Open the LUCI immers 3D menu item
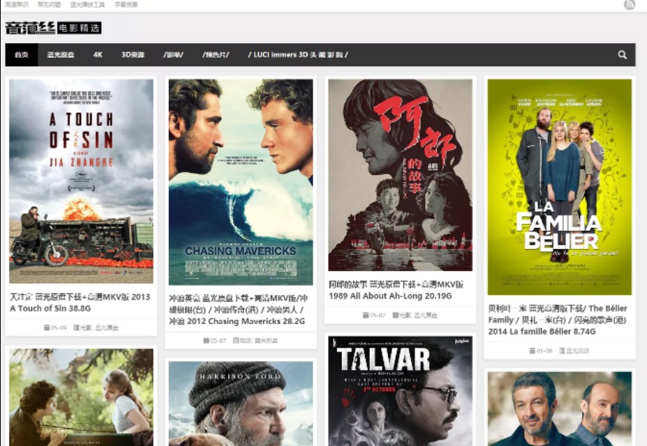The width and height of the screenshot is (647, 446). click(297, 55)
